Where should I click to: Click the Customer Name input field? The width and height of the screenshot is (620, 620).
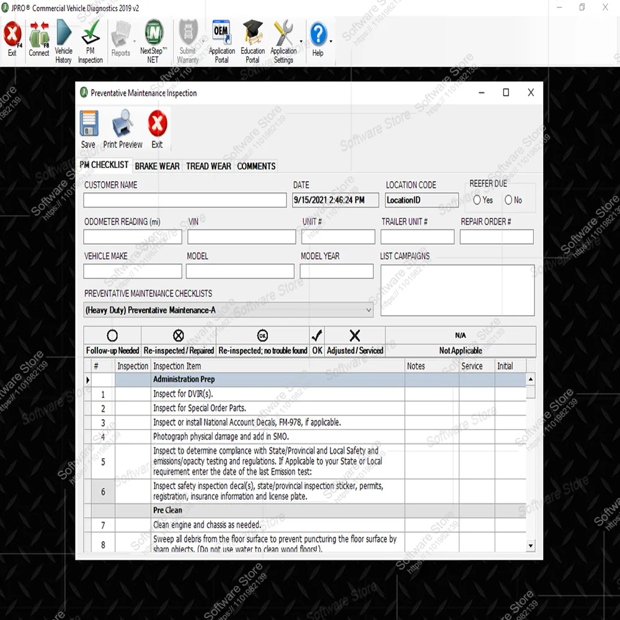(x=185, y=200)
